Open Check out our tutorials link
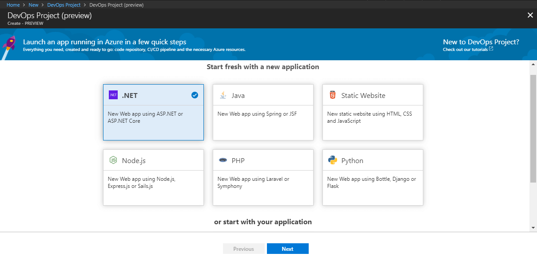Viewport: 537px width, 261px height. pos(465,49)
